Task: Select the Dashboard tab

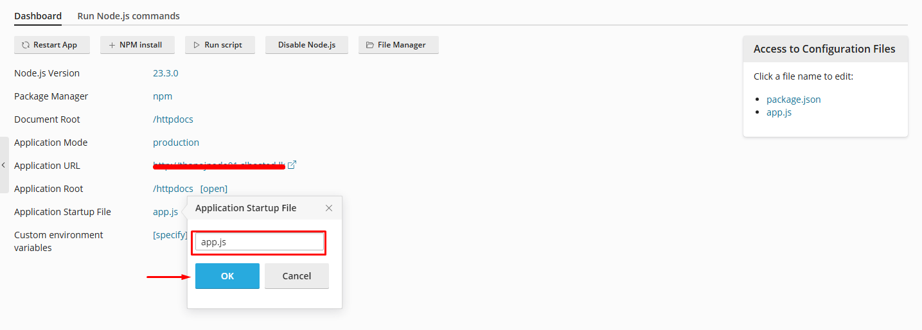Action: (38, 16)
